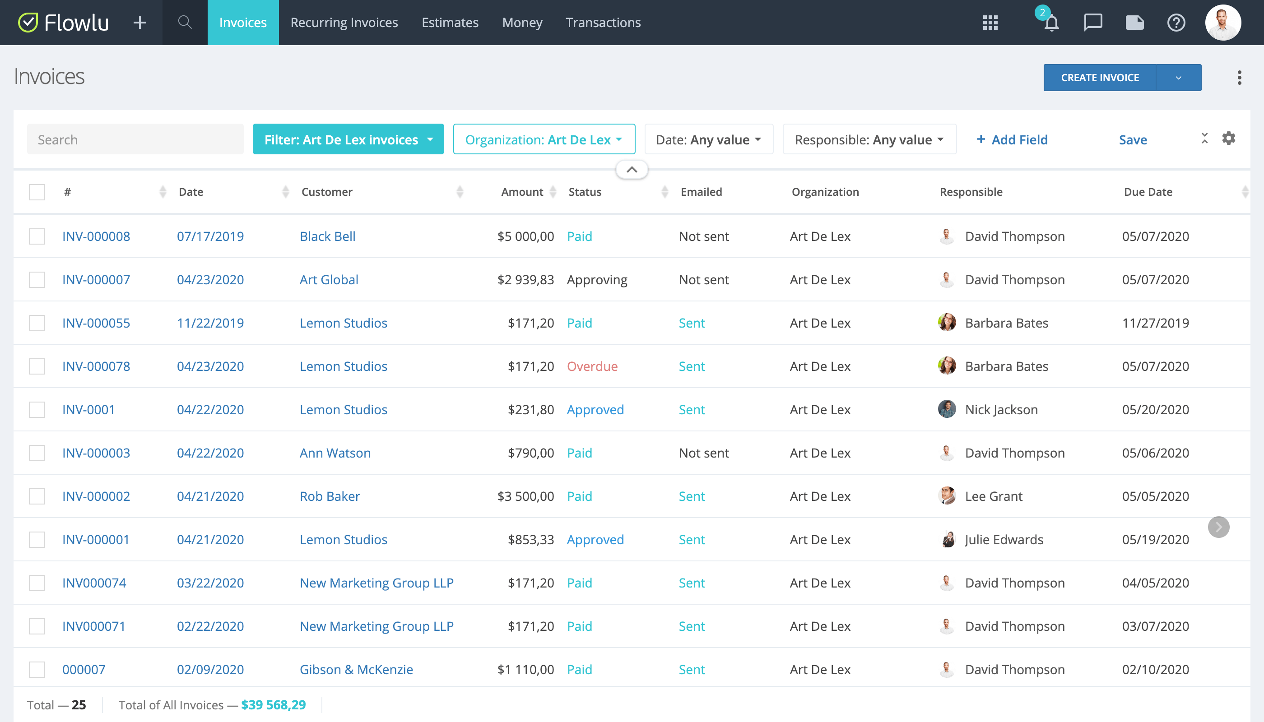Viewport: 1264px width, 722px height.
Task: Select all invoices with the header checkbox
Action: [x=37, y=191]
